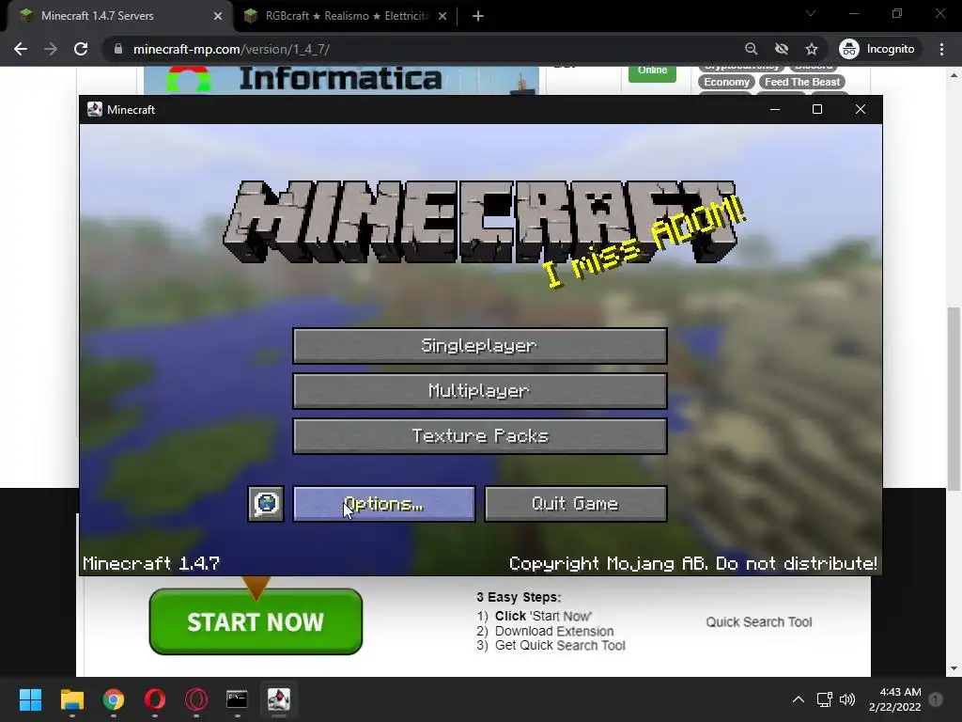Click the green START NOW ad button
Viewport: 962px width, 722px height.
(256, 621)
